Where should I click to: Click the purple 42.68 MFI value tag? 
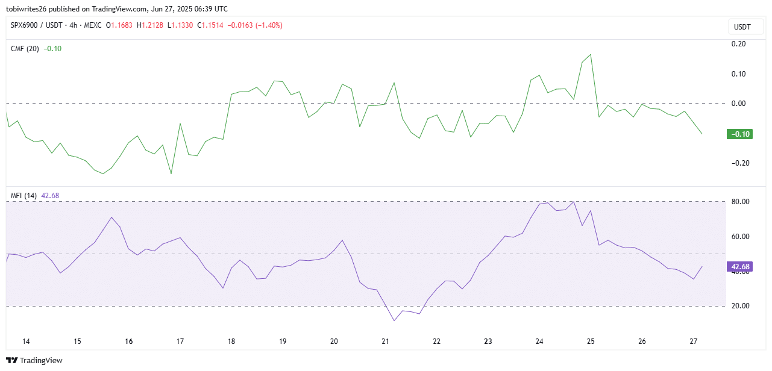click(x=740, y=267)
